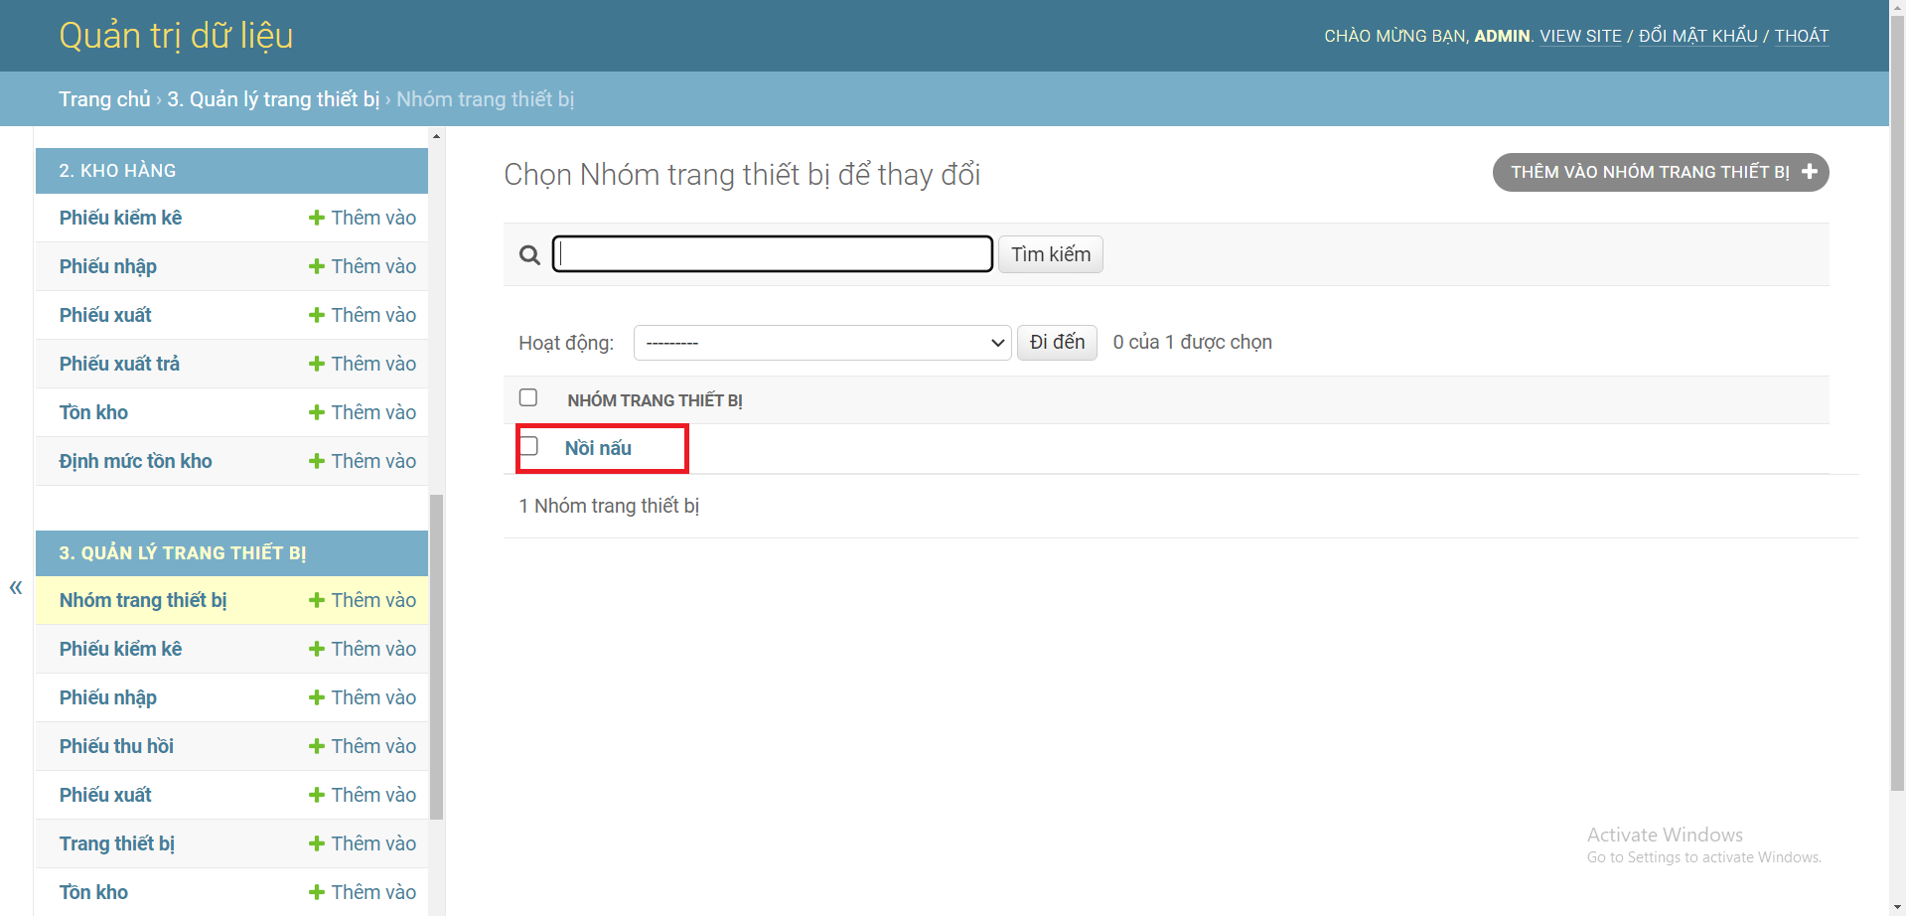The width and height of the screenshot is (1906, 916).
Task: Collapse the sidebar using the double-chevron arrow
Action: [16, 587]
